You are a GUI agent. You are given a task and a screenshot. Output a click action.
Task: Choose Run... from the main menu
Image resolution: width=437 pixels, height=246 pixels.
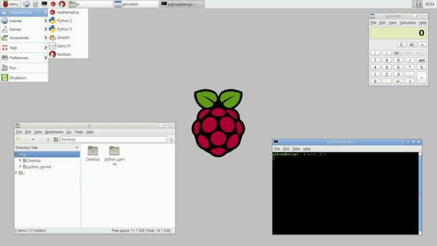[24, 68]
